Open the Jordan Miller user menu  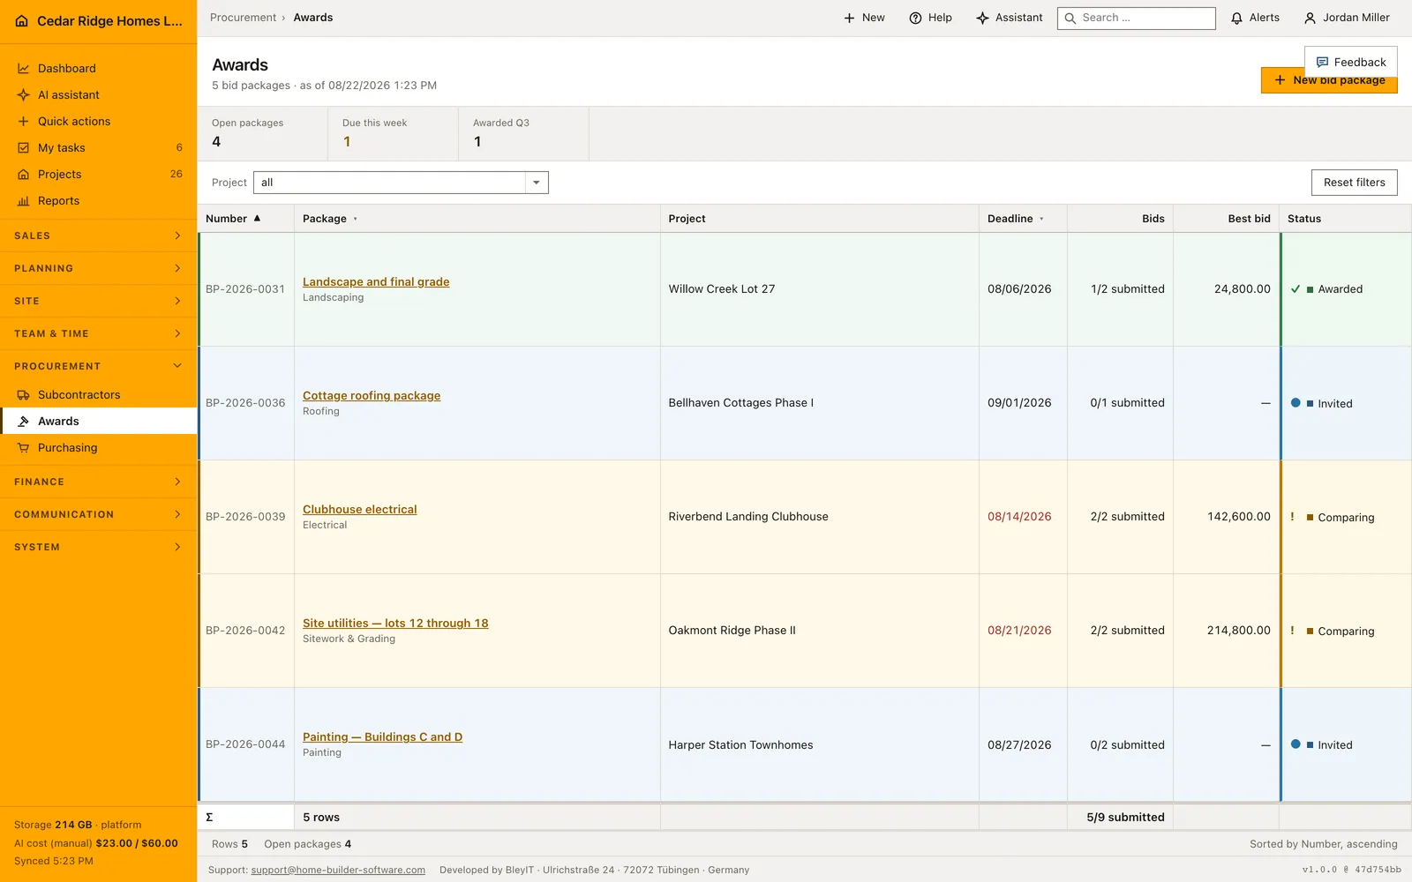click(x=1347, y=18)
